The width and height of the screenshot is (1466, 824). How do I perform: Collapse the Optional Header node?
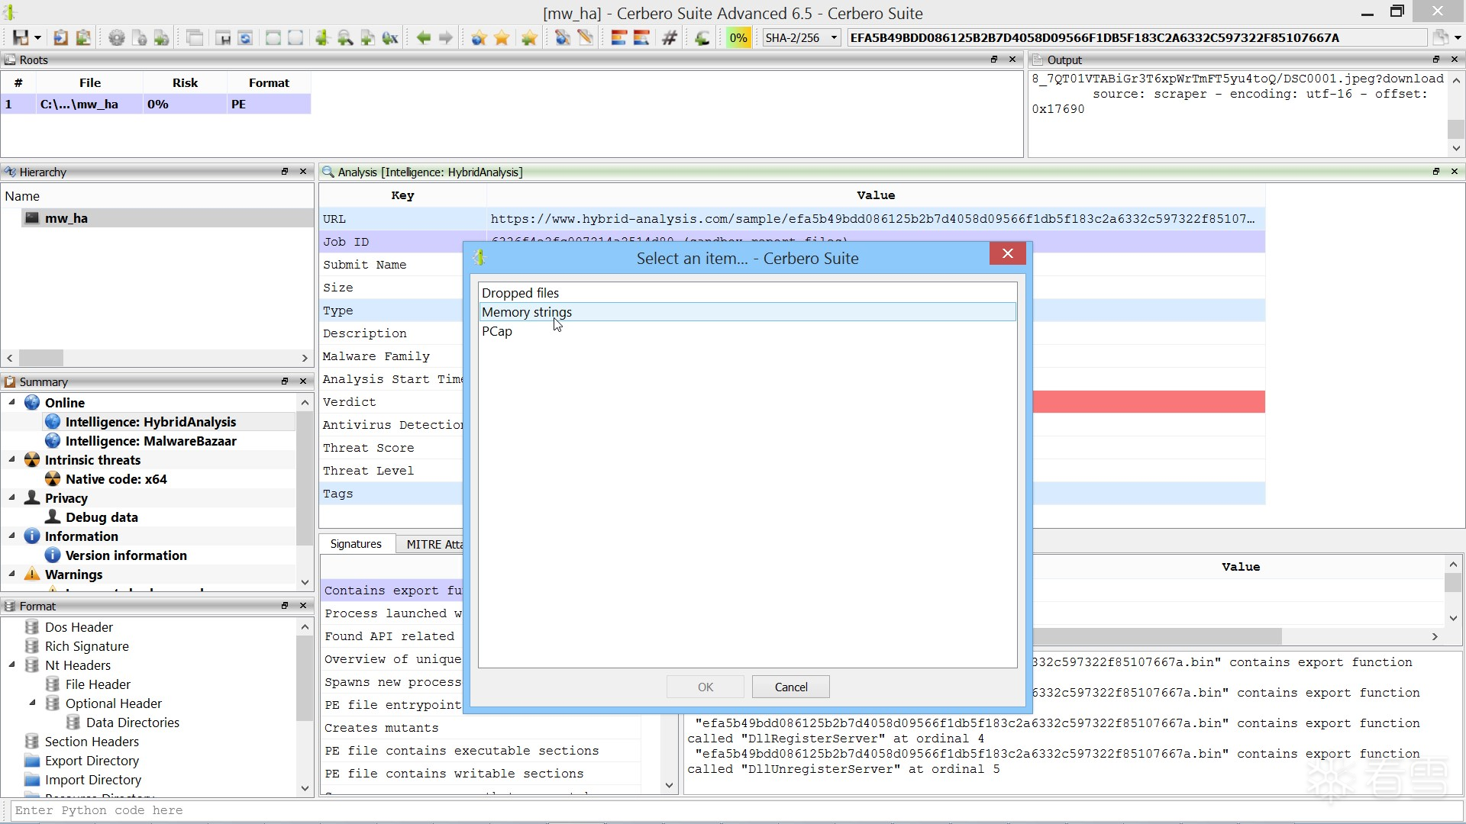click(32, 703)
